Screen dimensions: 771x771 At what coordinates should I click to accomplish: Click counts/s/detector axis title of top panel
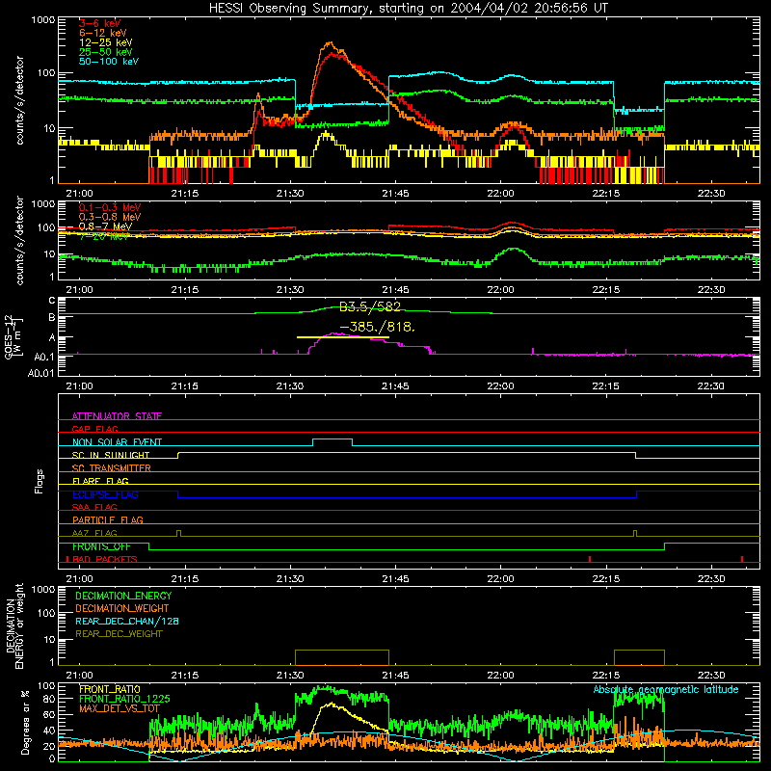pyautogui.click(x=19, y=100)
